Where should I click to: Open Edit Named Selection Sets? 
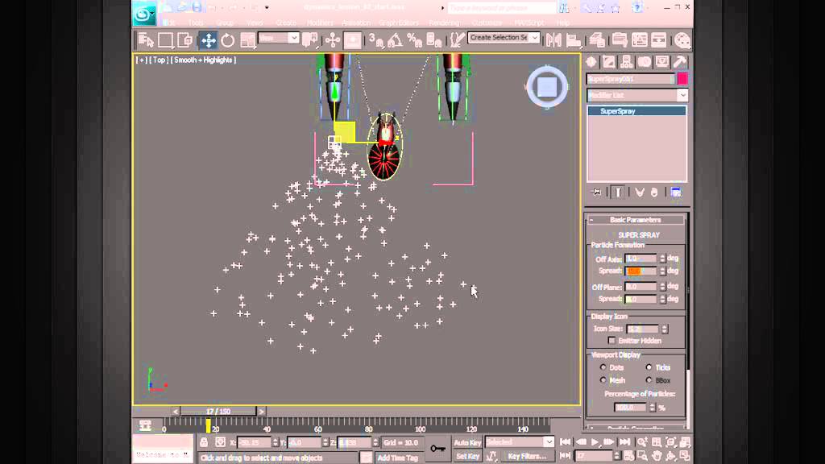[x=457, y=40]
